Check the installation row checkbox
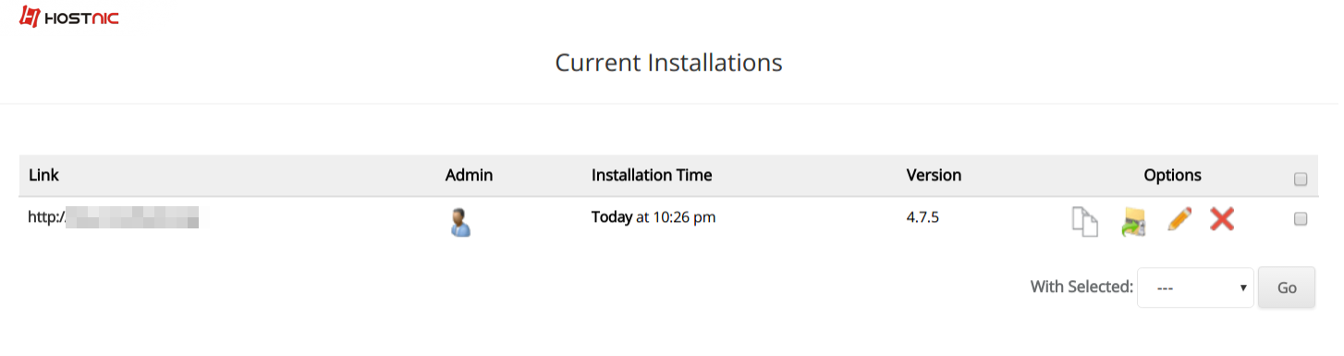Screen dimensions: 1344x356 click(x=1301, y=219)
